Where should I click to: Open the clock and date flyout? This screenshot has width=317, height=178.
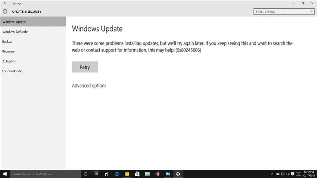[309, 174]
